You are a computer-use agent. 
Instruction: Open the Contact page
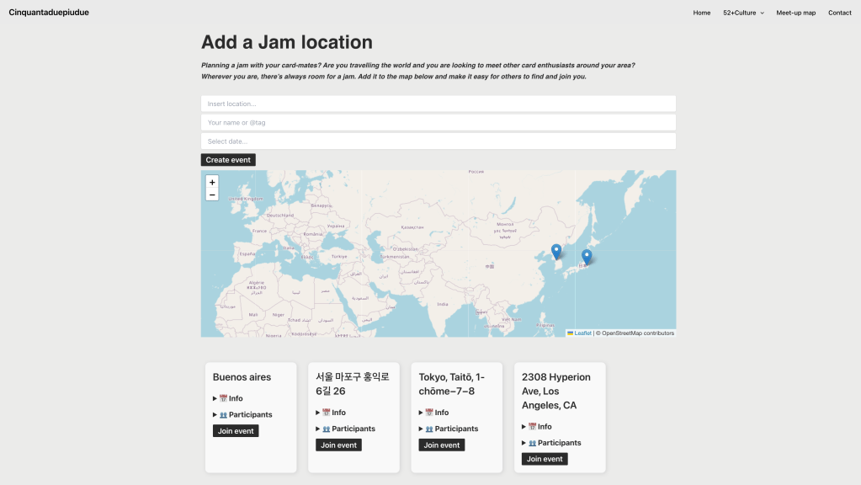click(839, 13)
